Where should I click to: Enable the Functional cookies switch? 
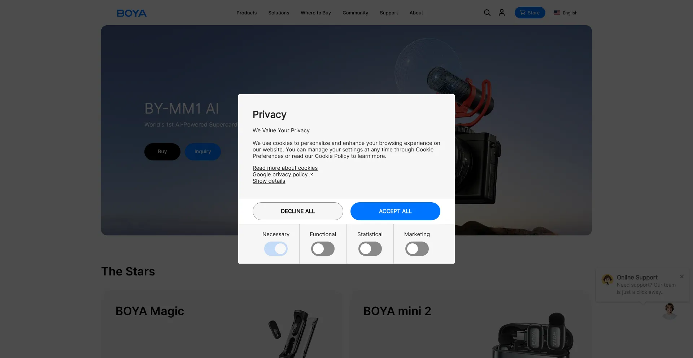click(323, 249)
